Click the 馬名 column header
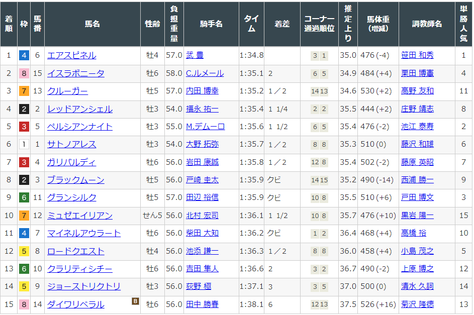This screenshot has width=474, height=315. click(x=92, y=24)
